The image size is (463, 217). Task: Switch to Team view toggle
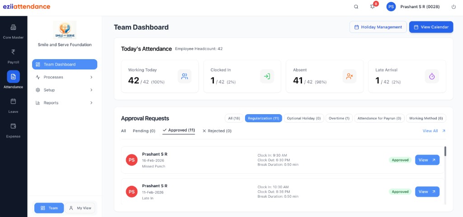point(49,208)
